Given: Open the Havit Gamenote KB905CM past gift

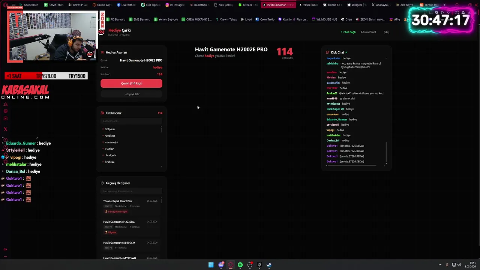Looking at the screenshot, I should click(x=130, y=245).
